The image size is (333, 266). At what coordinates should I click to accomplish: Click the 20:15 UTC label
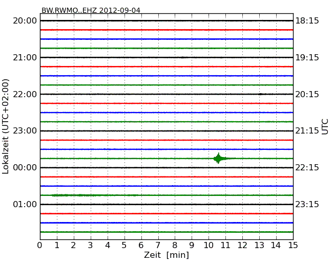coord(307,94)
